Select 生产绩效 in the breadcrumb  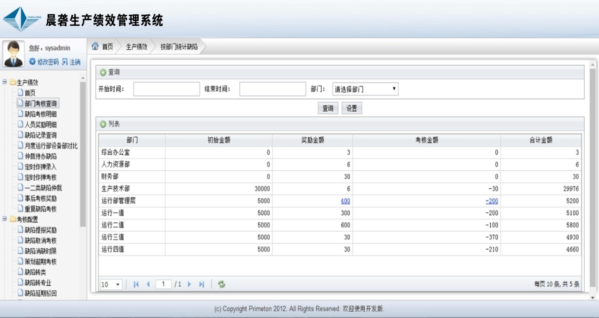coord(137,47)
